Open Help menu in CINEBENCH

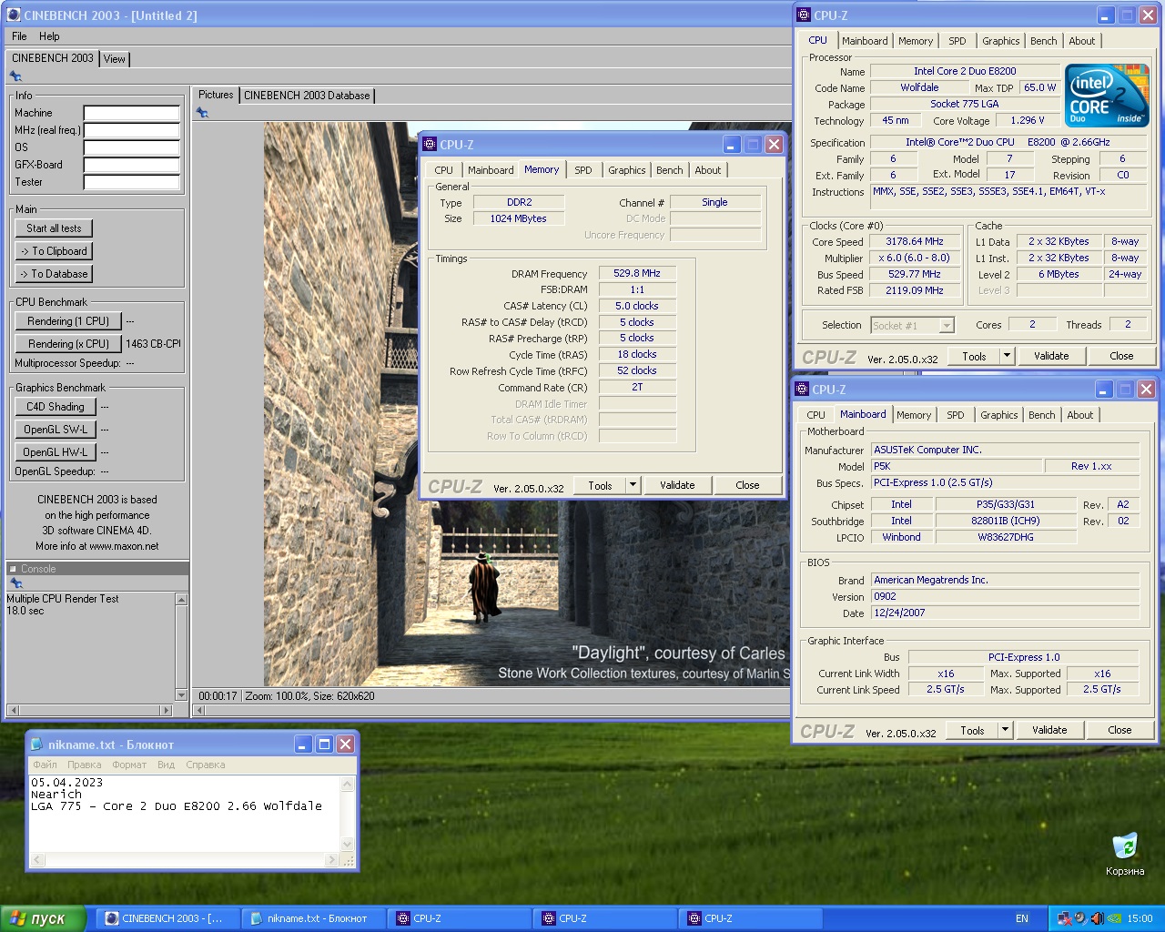(49, 36)
